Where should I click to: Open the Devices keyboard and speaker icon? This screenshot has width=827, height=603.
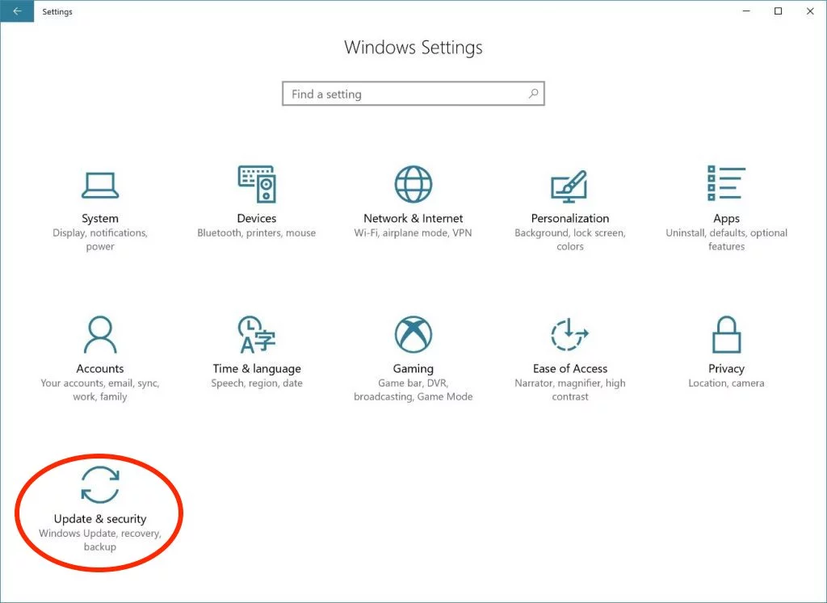(x=257, y=184)
